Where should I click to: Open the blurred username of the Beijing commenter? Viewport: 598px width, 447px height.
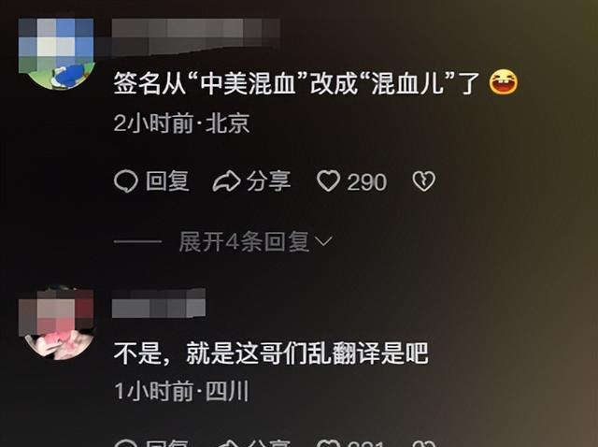(x=196, y=36)
